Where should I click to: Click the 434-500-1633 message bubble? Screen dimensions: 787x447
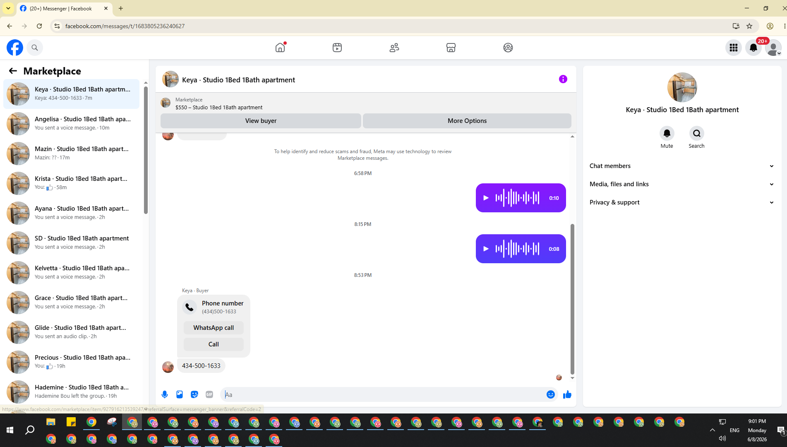click(x=201, y=366)
